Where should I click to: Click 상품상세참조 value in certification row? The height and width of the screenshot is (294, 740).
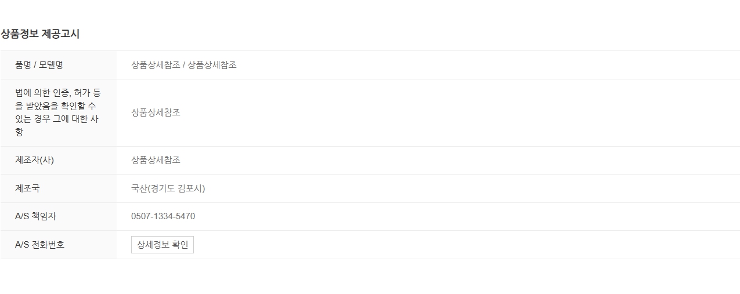pyautogui.click(x=156, y=112)
